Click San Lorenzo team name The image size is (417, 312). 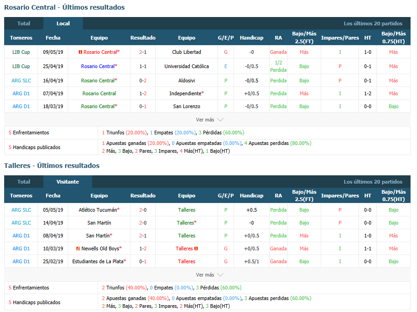click(187, 106)
